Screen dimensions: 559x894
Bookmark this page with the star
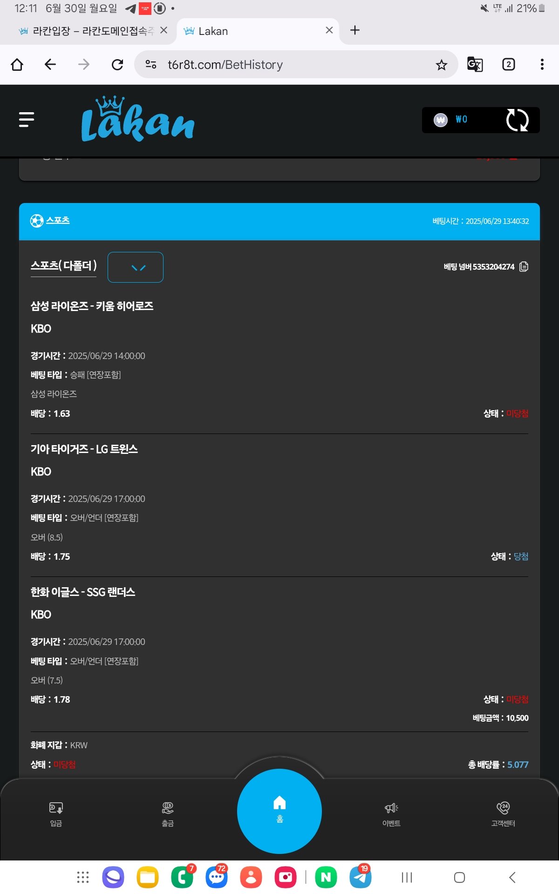[441, 65]
